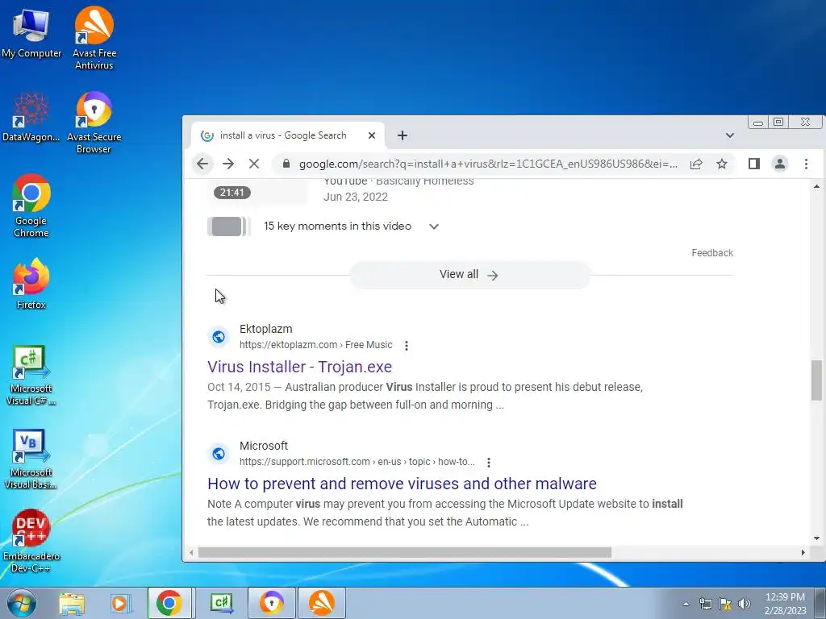
Task: Open 'Virus Installer - Trojan.exe' result
Action: [x=300, y=367]
